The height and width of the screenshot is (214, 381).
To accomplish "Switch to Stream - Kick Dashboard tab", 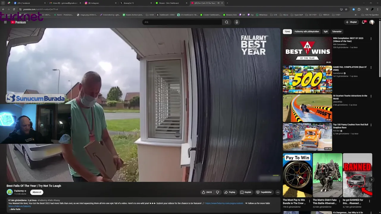I will coord(171,3).
